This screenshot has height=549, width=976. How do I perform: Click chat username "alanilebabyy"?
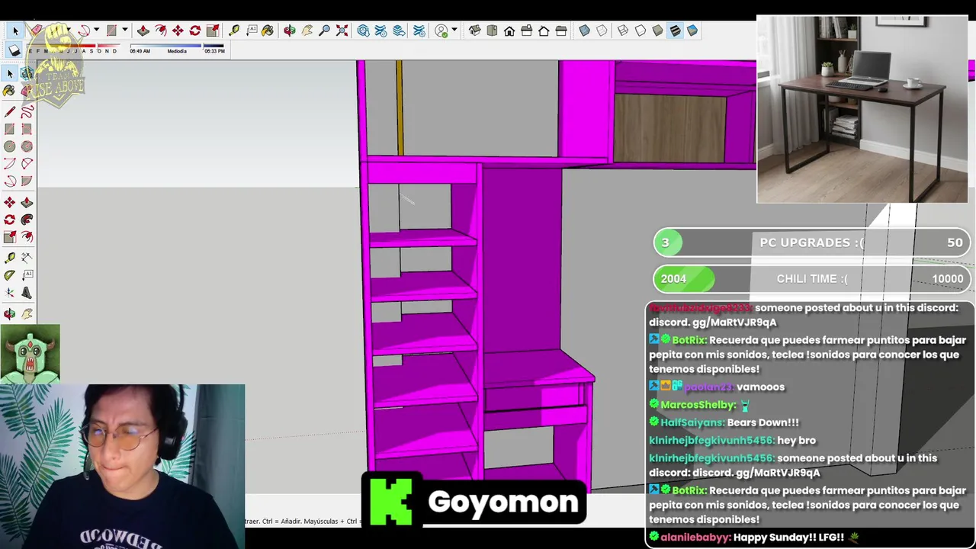pyautogui.click(x=695, y=538)
